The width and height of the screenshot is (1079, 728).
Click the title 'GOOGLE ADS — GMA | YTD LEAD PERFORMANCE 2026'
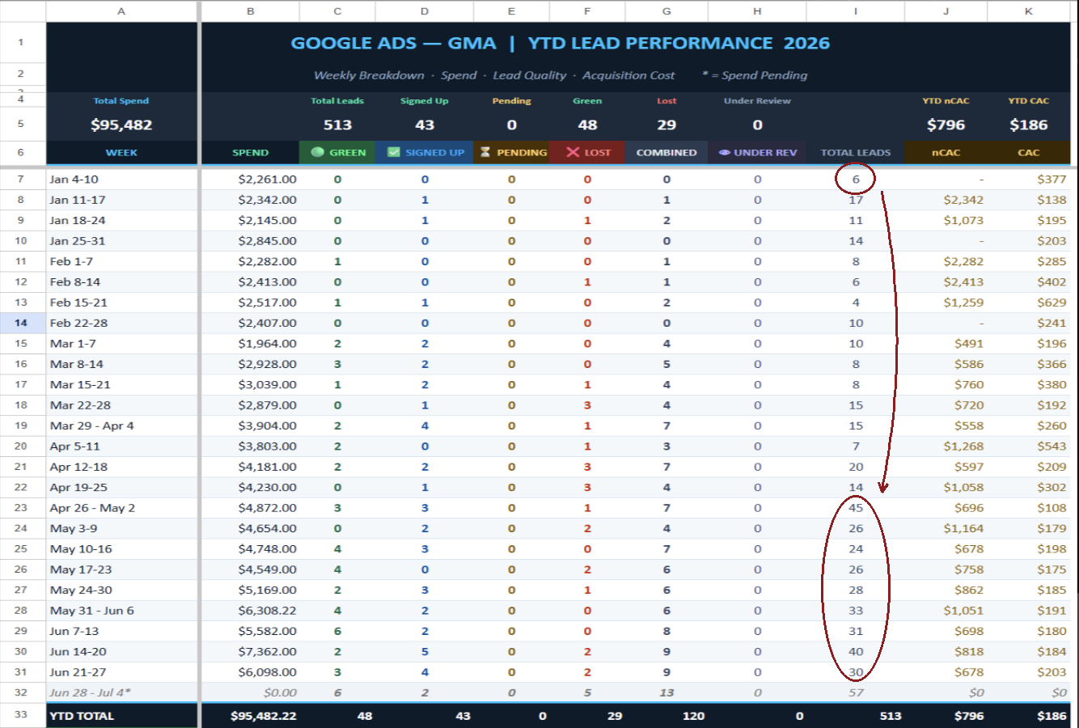tap(561, 44)
